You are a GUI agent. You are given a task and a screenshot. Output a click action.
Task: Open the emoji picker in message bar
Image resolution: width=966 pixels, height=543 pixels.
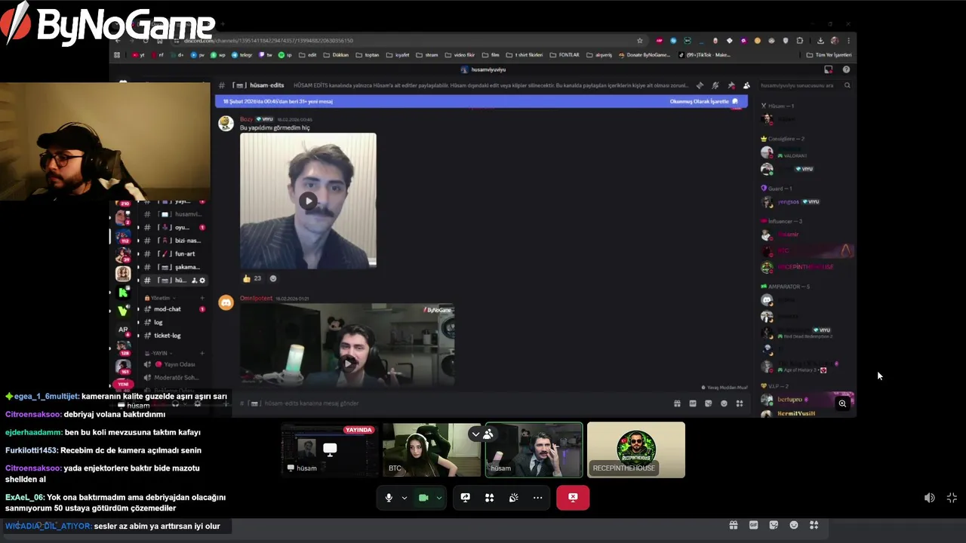pos(724,403)
